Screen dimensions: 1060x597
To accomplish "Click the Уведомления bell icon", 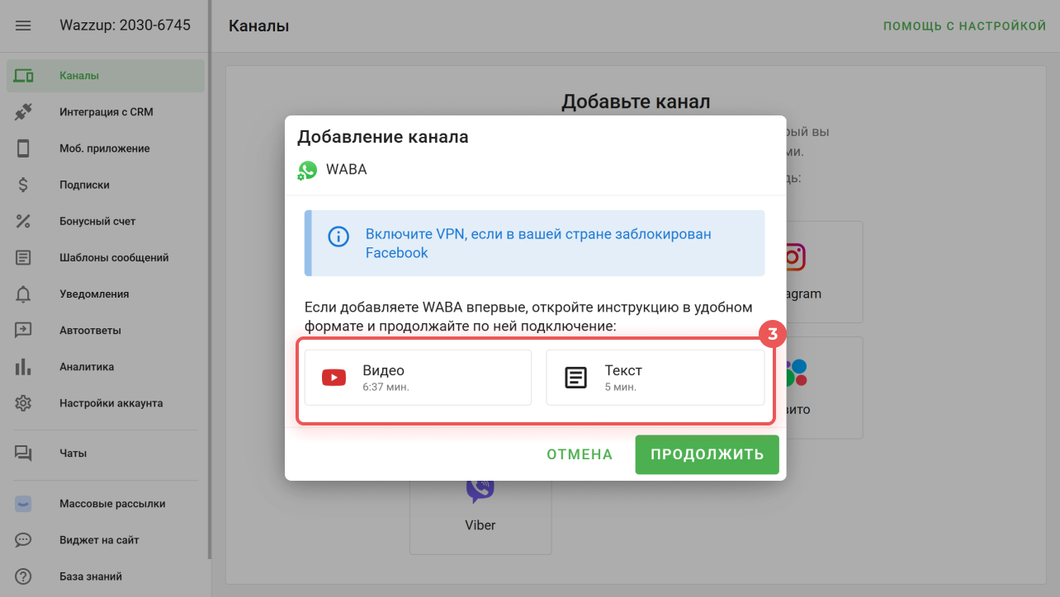I will click(23, 294).
